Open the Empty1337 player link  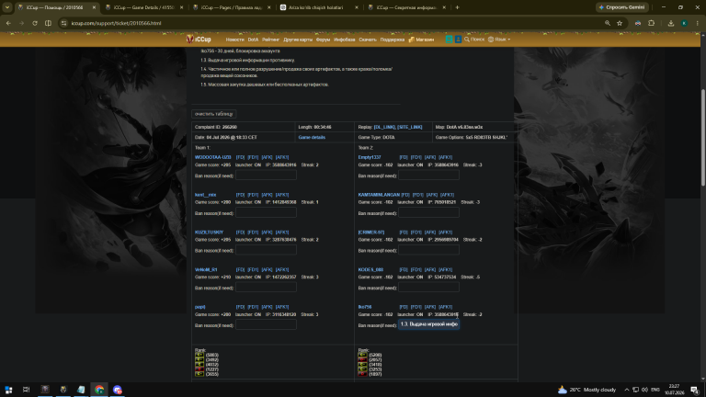coord(370,157)
